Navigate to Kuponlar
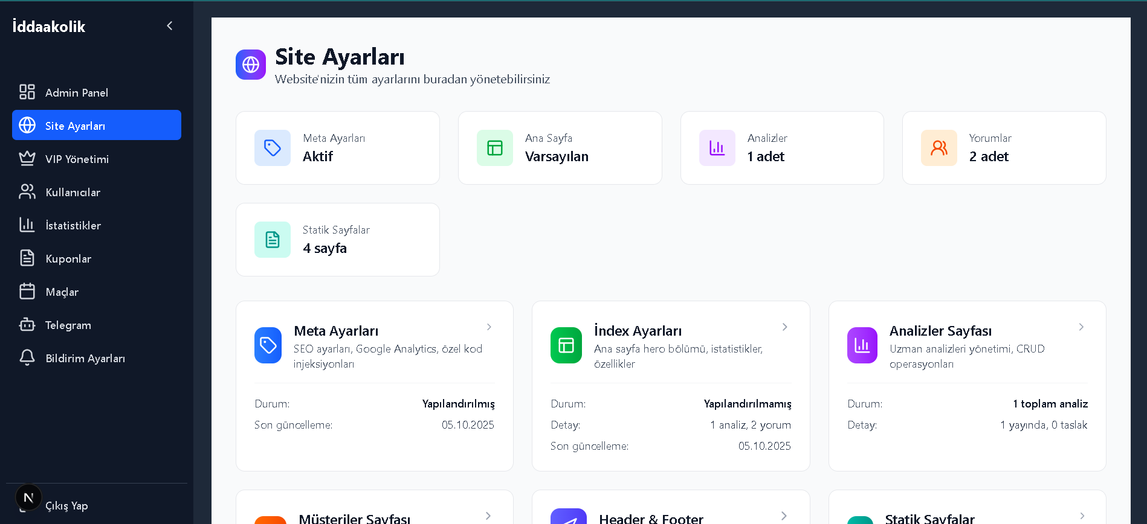This screenshot has width=1147, height=524. tap(97, 258)
